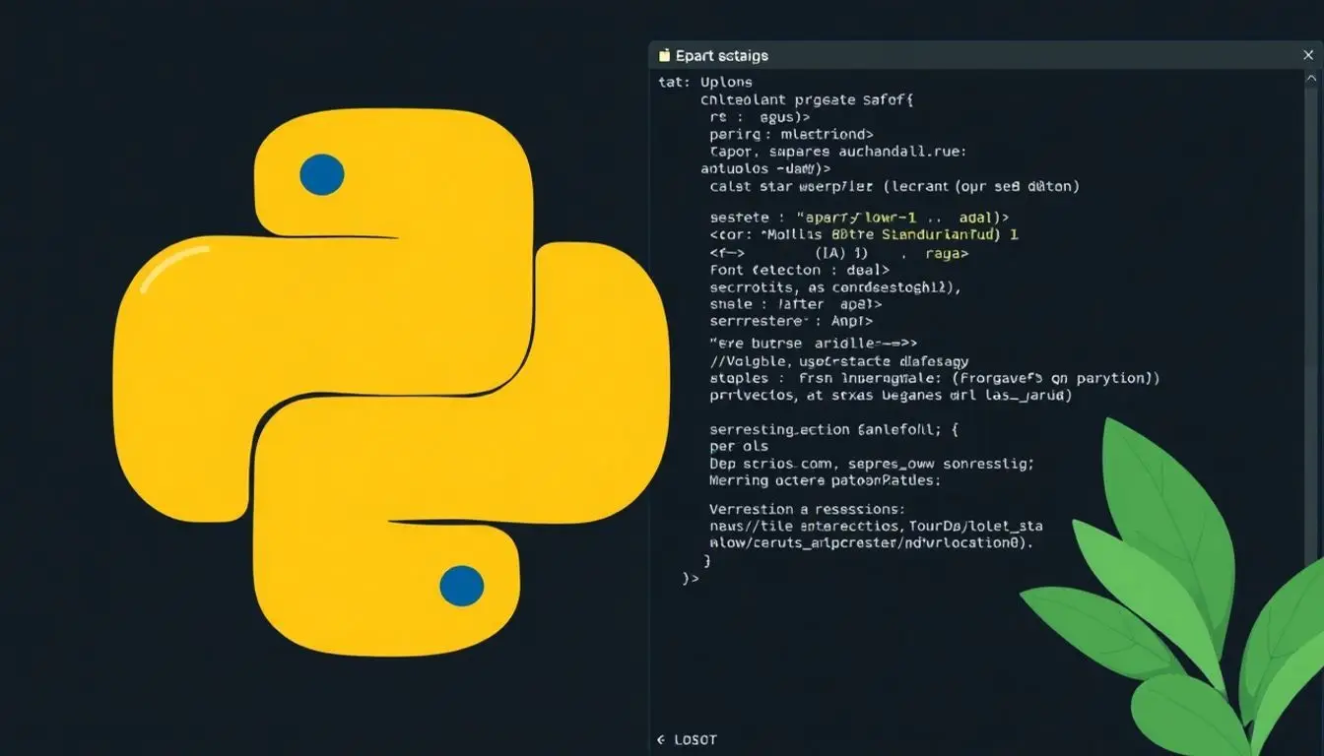This screenshot has height=756, width=1324.
Task: Click the line starting 'naws//tile entarecctios'
Action: coord(876,527)
